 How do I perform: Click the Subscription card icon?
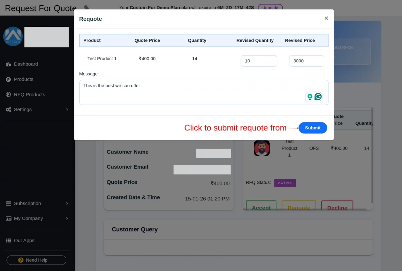click(8, 203)
